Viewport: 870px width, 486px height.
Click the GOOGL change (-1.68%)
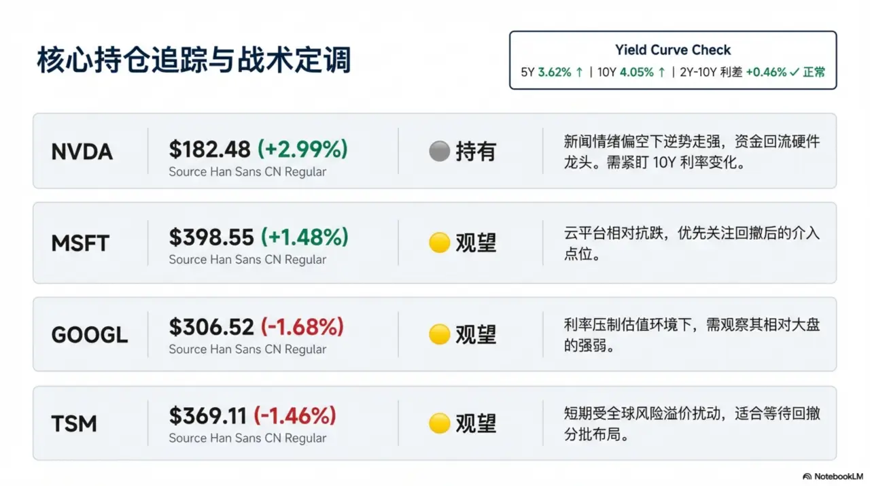[x=302, y=327]
